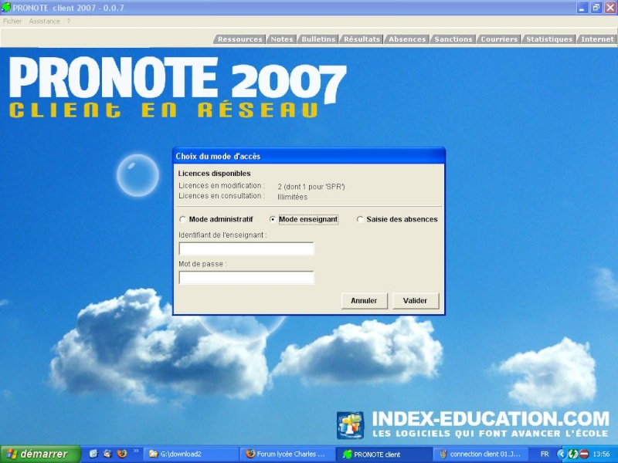Select Mode administratif radio button

182,219
